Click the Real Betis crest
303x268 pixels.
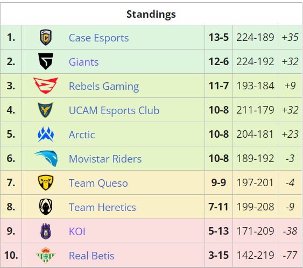pyautogui.click(x=46, y=255)
